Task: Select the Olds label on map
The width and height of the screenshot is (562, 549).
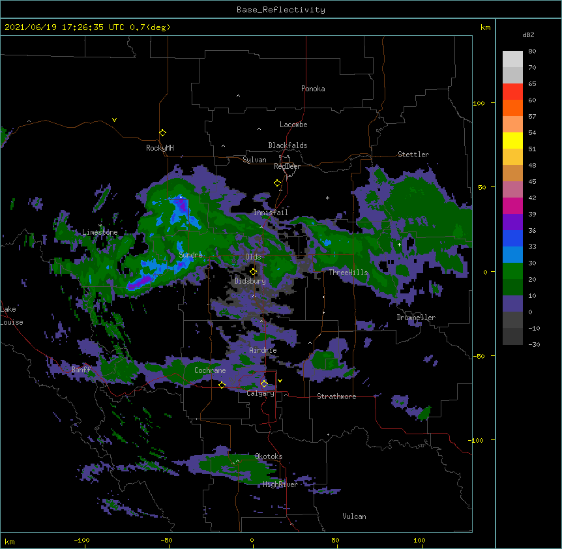Action: 253,257
